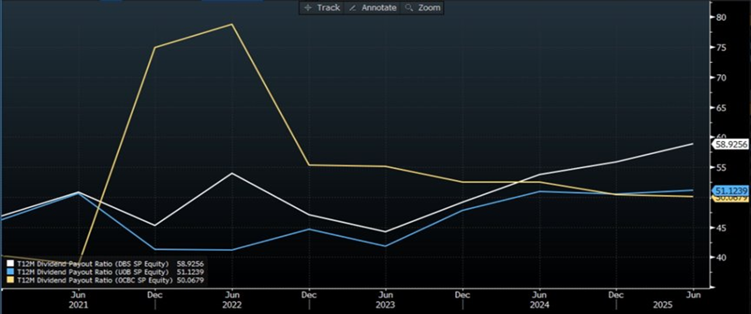Click the 2023 year label on x-axis

tap(385, 304)
